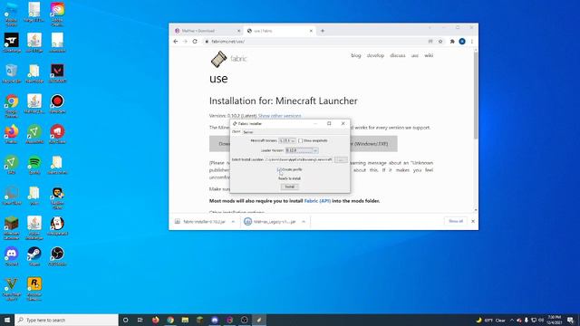580x326 pixels.
Task: Bookmark this page with the star icon
Action: [x=440, y=42]
